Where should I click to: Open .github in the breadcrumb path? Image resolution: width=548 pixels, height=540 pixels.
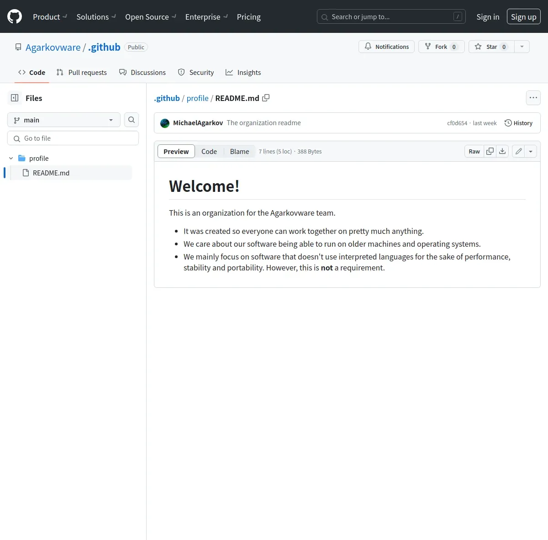tap(167, 98)
